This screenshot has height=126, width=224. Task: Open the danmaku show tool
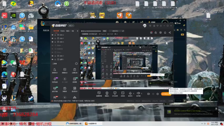65,89
